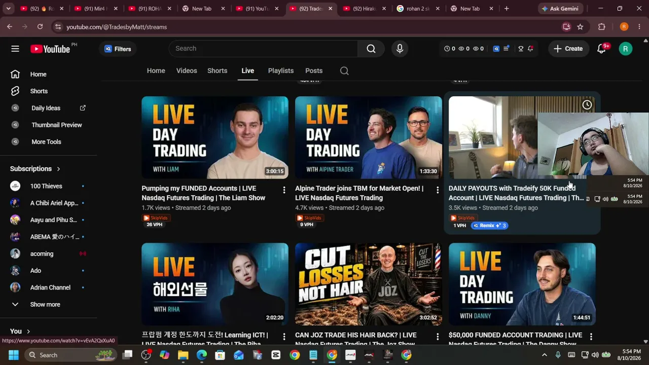Click SkipVids badge under Liam Show video
Image resolution: width=649 pixels, height=365 pixels.
click(156, 218)
